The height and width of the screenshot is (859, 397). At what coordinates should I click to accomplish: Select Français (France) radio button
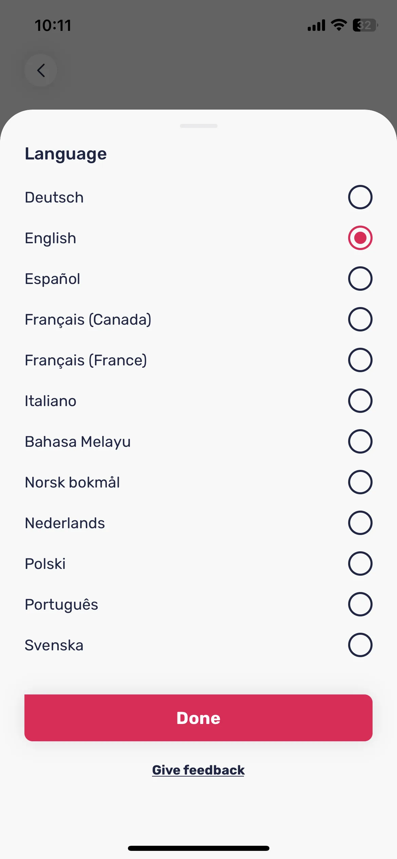point(360,360)
